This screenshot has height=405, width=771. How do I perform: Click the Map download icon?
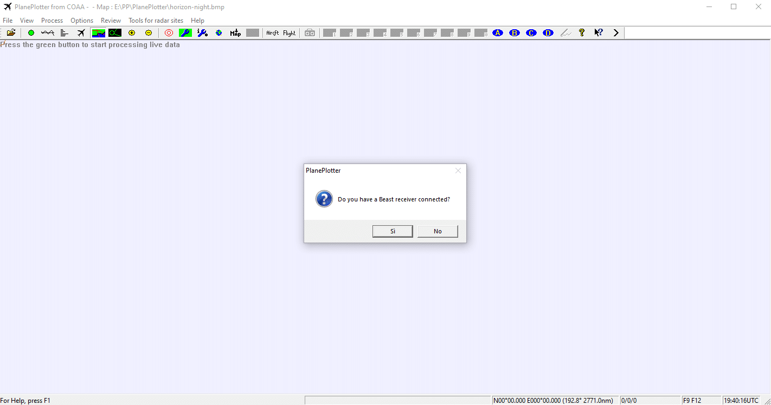236,33
